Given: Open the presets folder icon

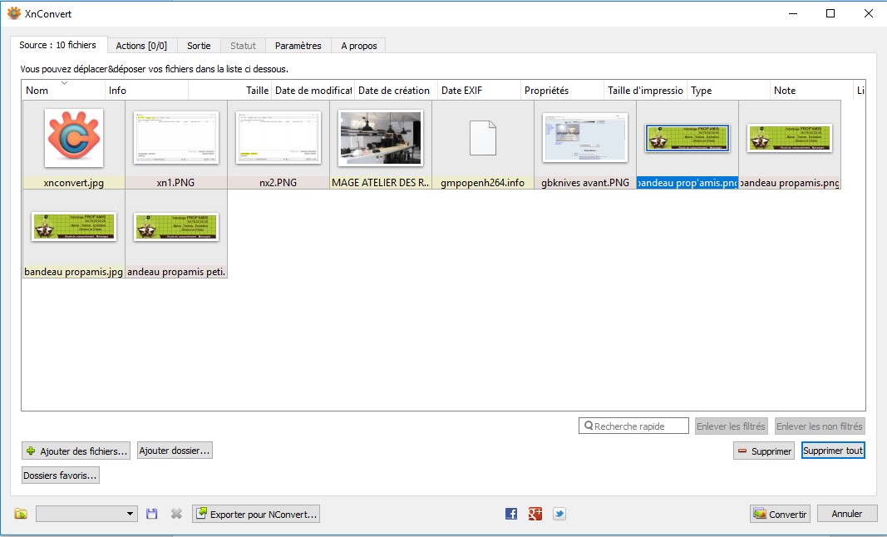Looking at the screenshot, I should pyautogui.click(x=21, y=514).
